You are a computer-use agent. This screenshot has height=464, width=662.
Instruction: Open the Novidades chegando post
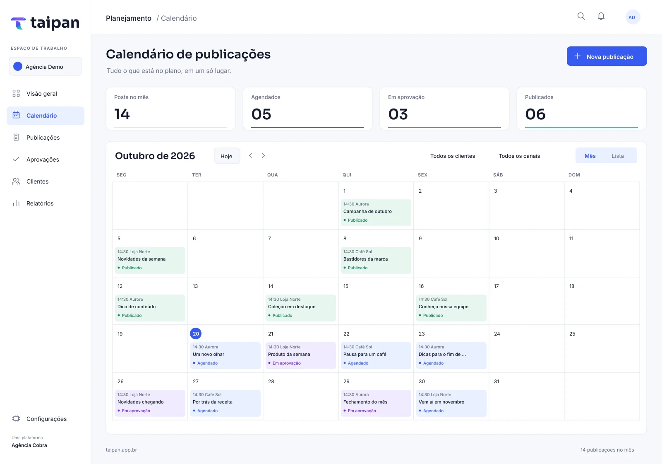pos(150,403)
